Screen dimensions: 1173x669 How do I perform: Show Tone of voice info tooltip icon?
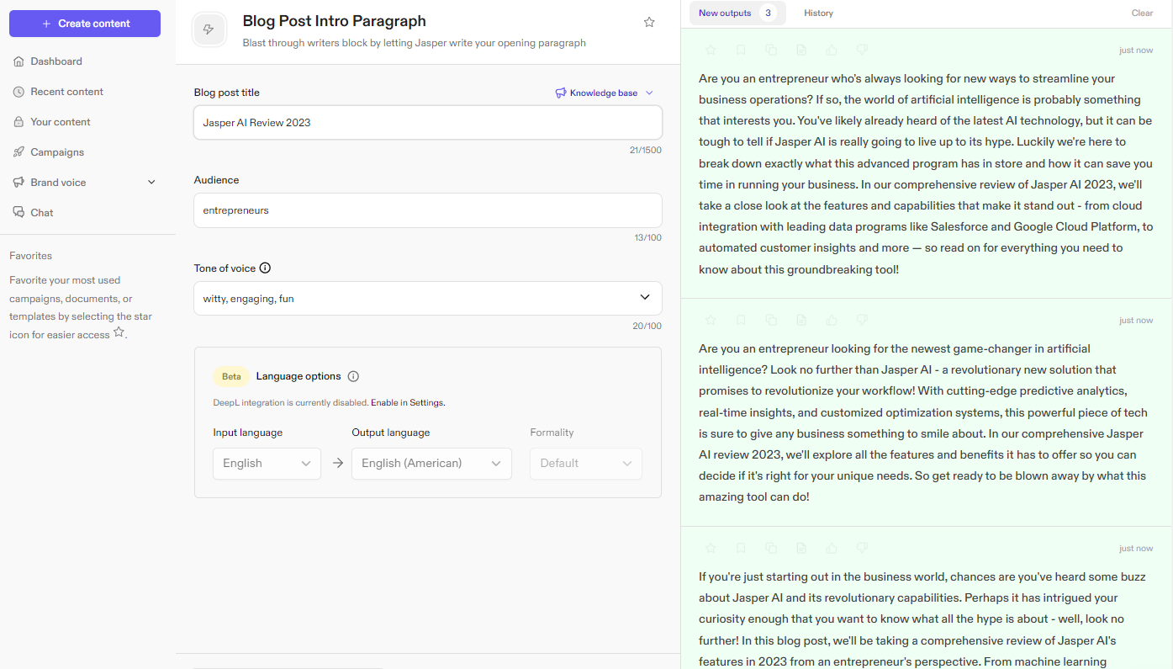coord(265,268)
